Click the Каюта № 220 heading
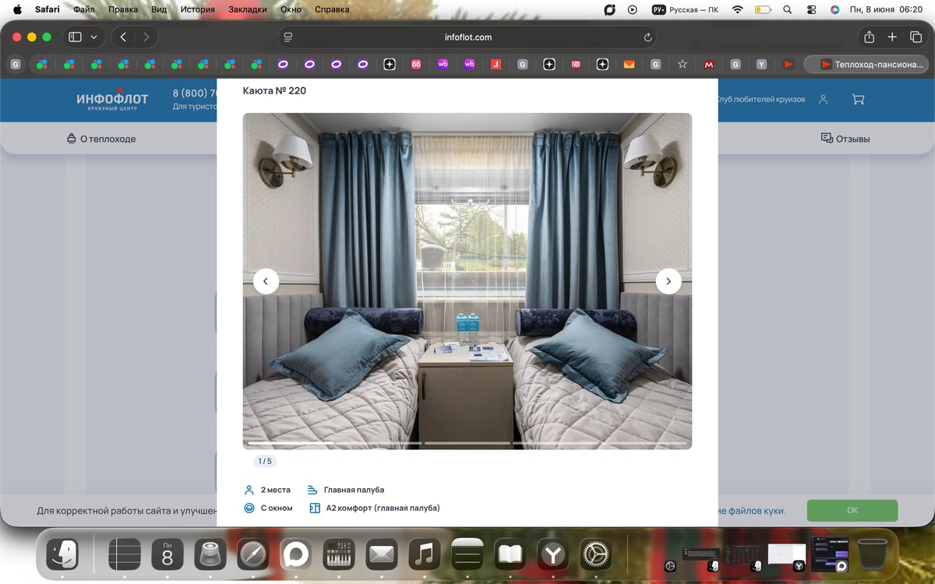 pos(274,91)
